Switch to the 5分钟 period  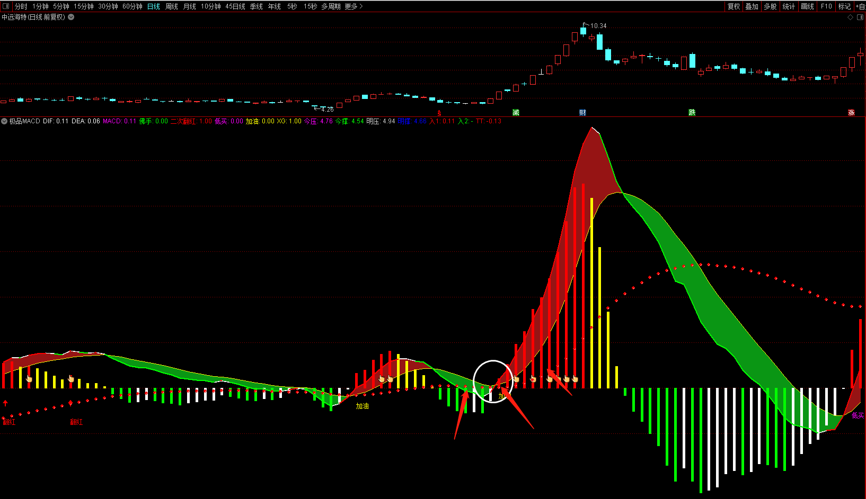tap(61, 6)
